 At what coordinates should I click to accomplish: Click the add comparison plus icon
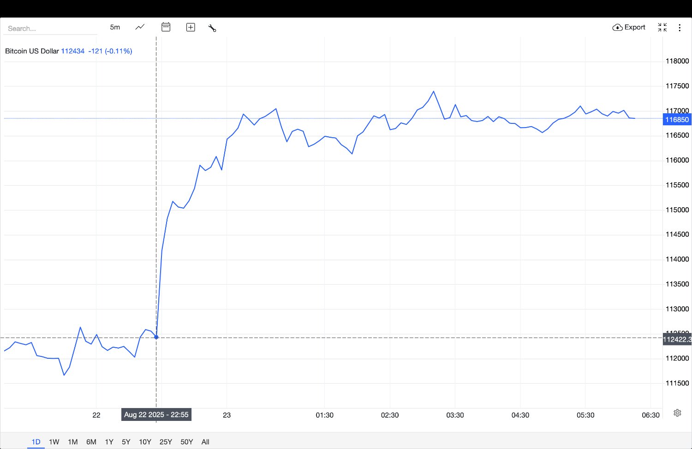point(191,27)
